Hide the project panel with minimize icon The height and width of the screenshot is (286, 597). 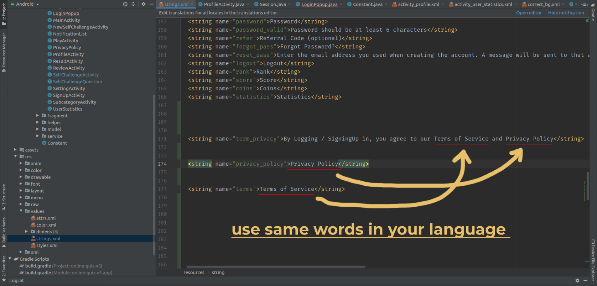151,4
